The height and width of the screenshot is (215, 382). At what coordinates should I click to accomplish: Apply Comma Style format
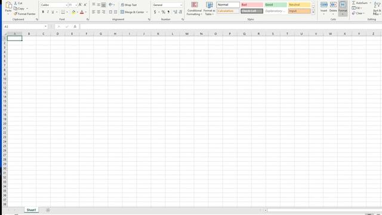pos(168,12)
